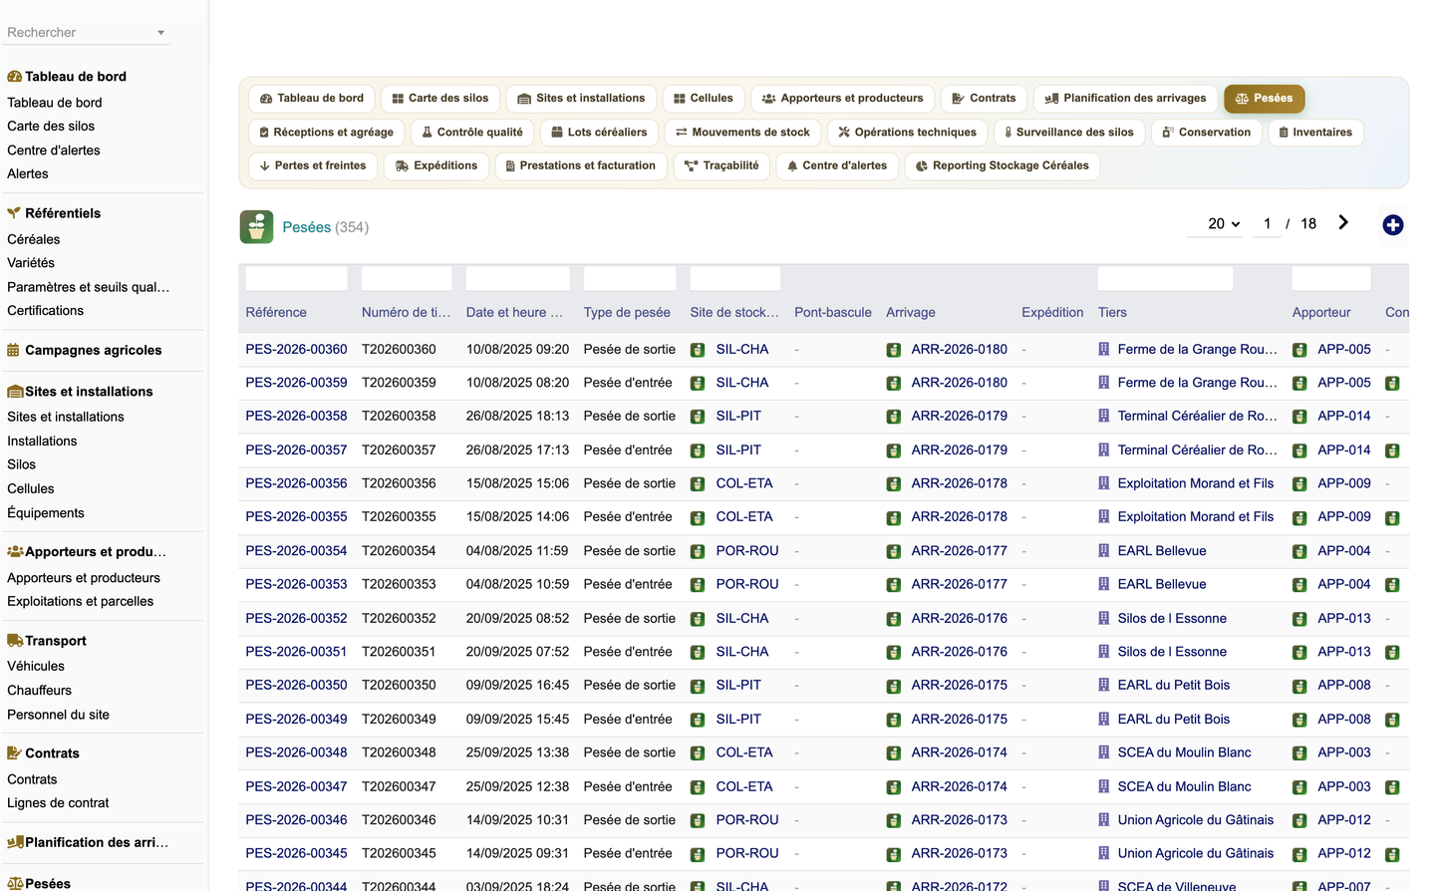Open the Traçabilité tab
The width and height of the screenshot is (1440, 891).
721,166
